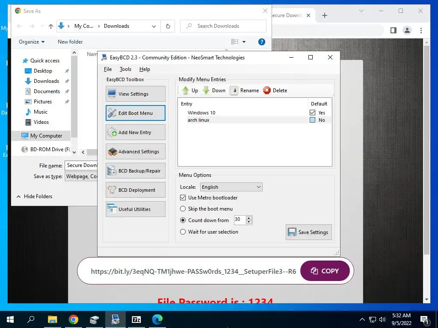Screen dimensions: 438x328
Task: Open View Settings in EasyBCD Toolbox
Action: pyautogui.click(x=136, y=94)
